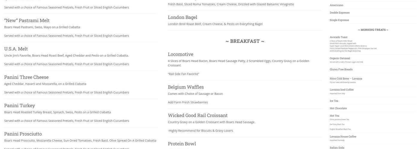The width and height of the screenshot is (419, 149).
Task: Click the Lavazza House Coffee item
Action: click(343, 136)
